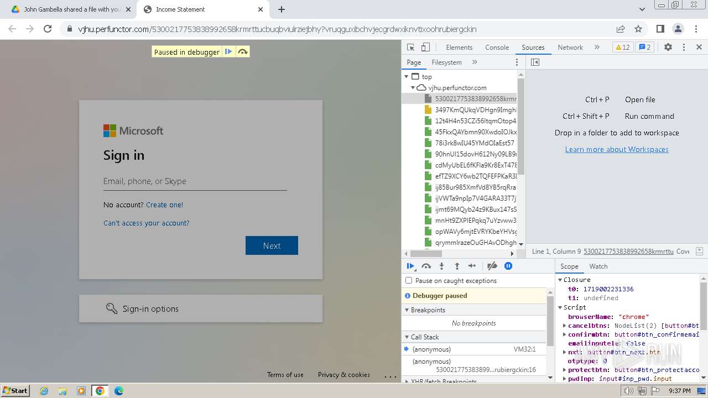Resume from the page overlay Paused in debugger
The height and width of the screenshot is (398, 708).
228,52
